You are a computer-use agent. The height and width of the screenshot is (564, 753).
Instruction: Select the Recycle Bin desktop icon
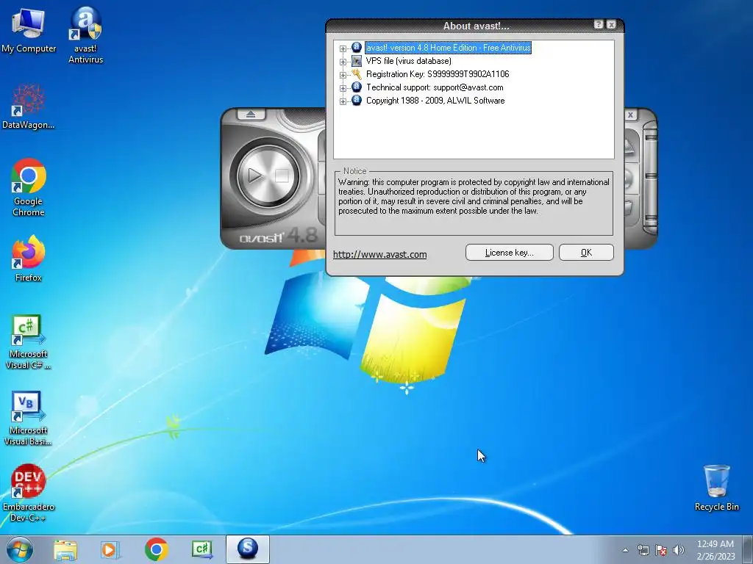pos(716,488)
